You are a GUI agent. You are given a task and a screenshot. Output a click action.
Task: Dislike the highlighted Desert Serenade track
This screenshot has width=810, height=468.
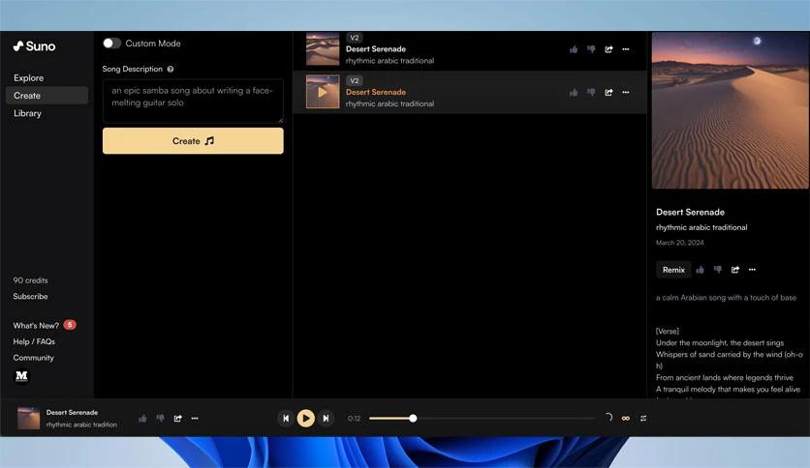[x=591, y=92]
